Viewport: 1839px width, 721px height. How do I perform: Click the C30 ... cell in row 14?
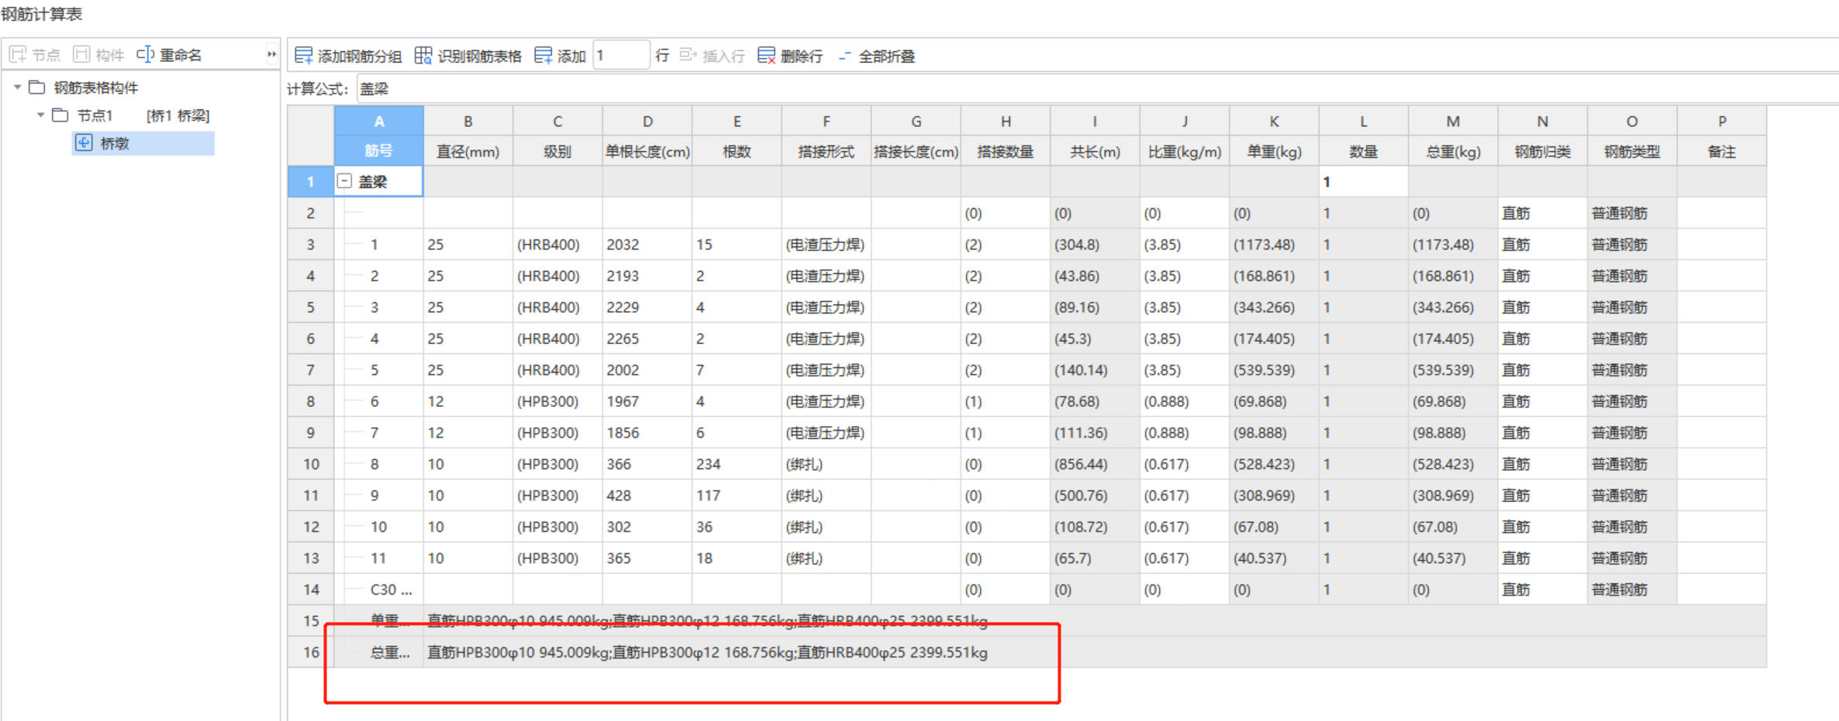(x=379, y=589)
